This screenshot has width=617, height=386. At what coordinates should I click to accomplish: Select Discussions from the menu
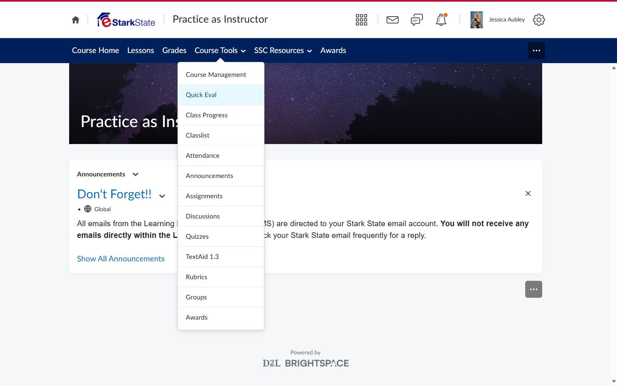tap(221, 216)
